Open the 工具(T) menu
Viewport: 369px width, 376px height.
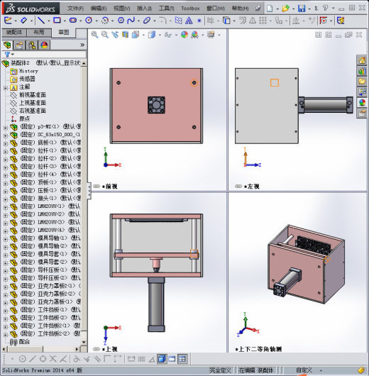[x=166, y=9]
